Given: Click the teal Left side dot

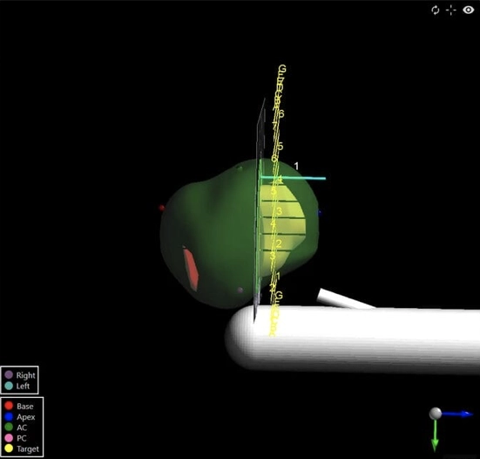Looking at the screenshot, I should coord(9,386).
